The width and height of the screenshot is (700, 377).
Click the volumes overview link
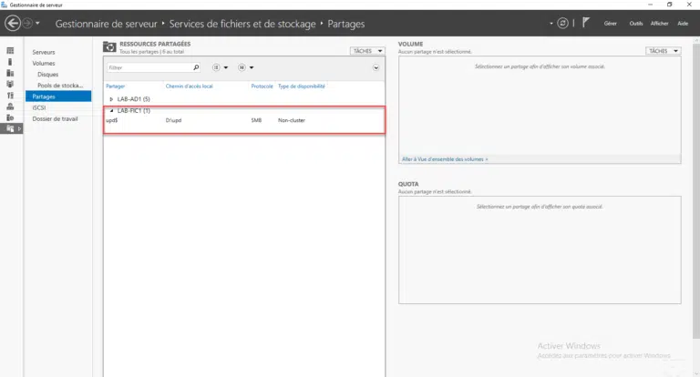click(x=445, y=158)
